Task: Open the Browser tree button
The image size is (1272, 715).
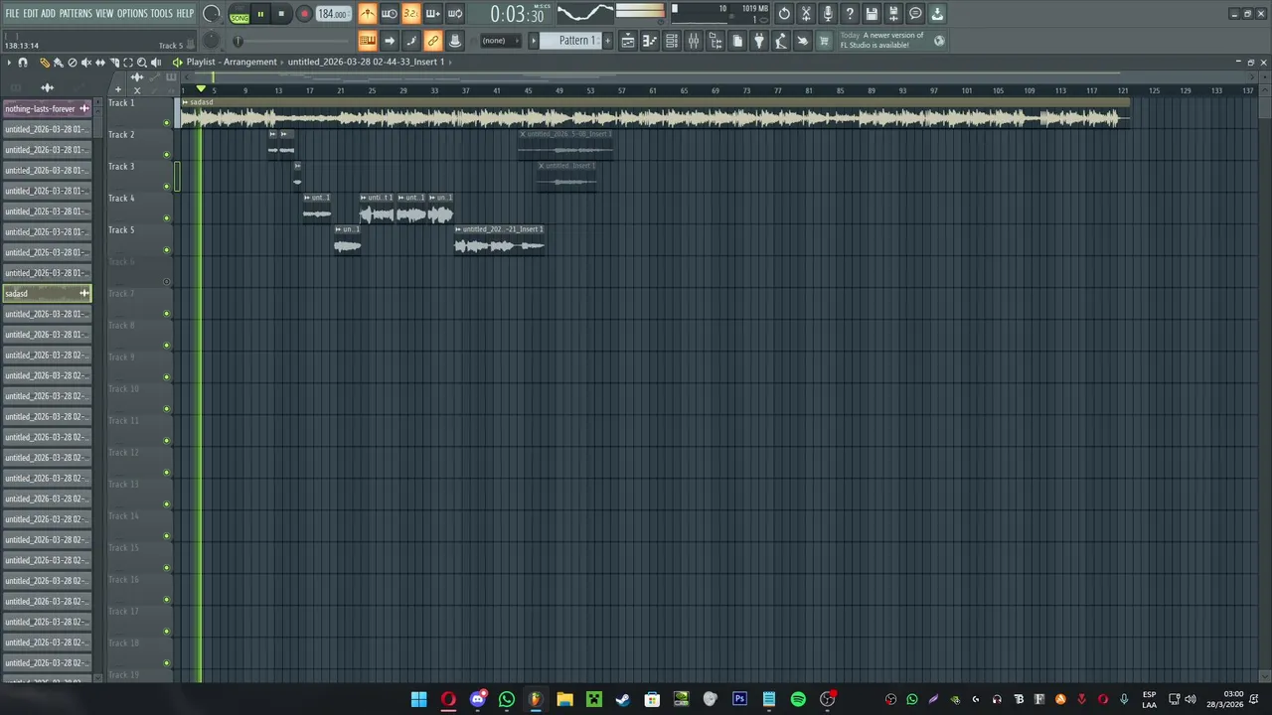Action: pos(715,41)
